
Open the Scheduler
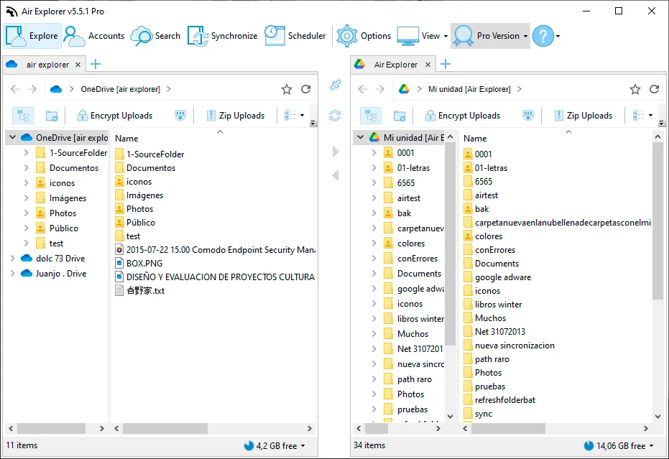click(295, 36)
